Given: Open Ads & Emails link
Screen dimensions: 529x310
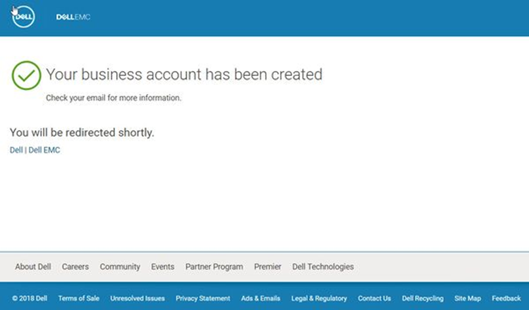Looking at the screenshot, I should tap(261, 298).
